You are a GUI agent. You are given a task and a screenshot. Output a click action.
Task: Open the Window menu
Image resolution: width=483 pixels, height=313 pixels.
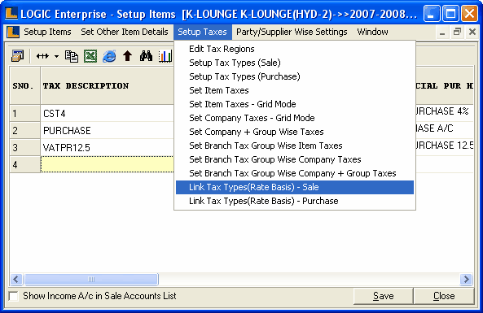coord(372,32)
